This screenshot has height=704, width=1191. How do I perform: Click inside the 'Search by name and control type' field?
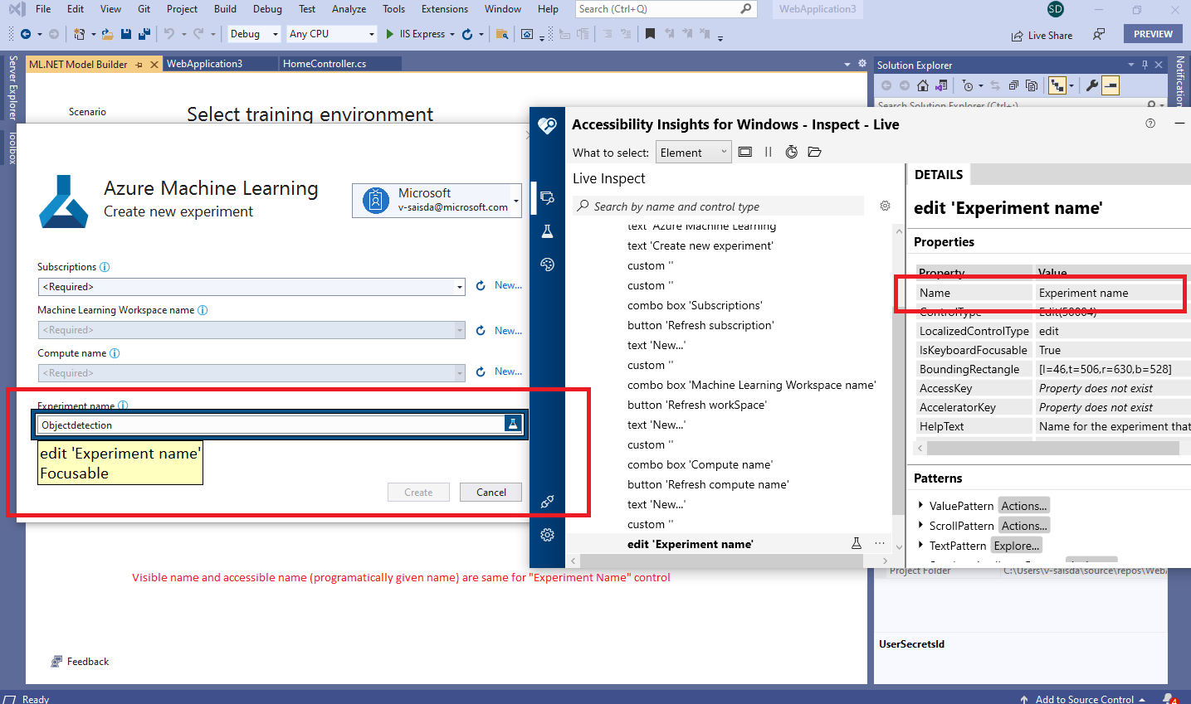coord(714,206)
